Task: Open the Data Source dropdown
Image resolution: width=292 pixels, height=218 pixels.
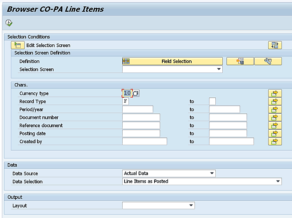Action: [x=212, y=173]
